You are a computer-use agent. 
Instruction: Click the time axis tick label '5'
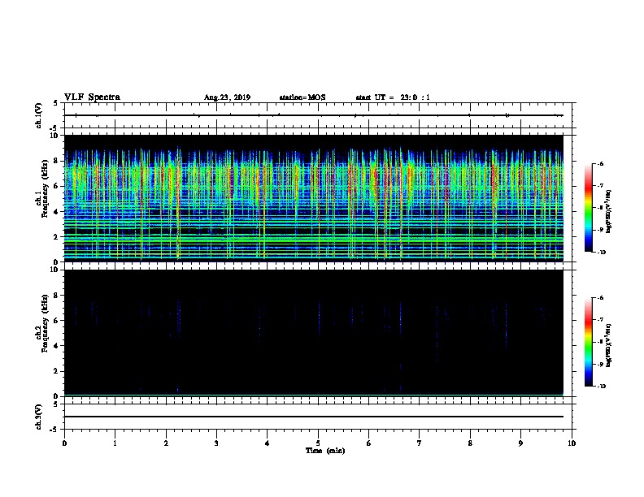point(318,443)
